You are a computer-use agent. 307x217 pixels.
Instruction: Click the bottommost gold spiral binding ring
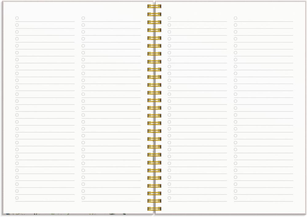[154, 209]
